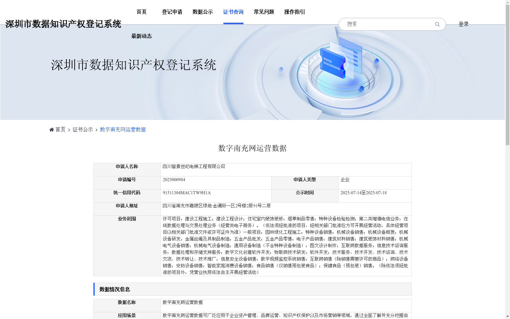Open the 常见问题 menu item

pyautogui.click(x=264, y=12)
